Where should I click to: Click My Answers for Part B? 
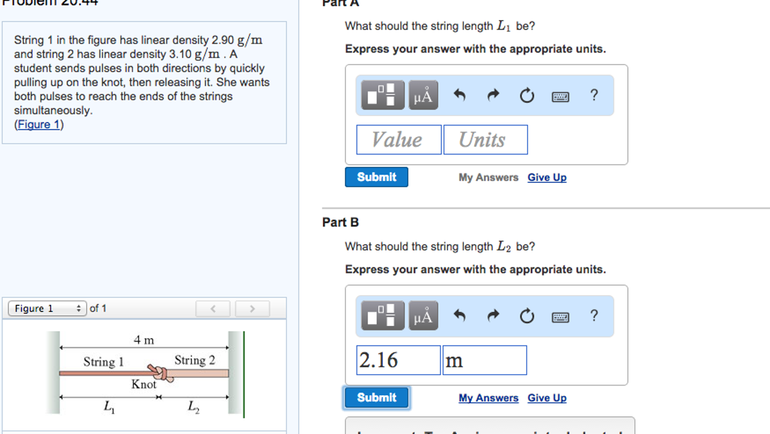pos(488,398)
